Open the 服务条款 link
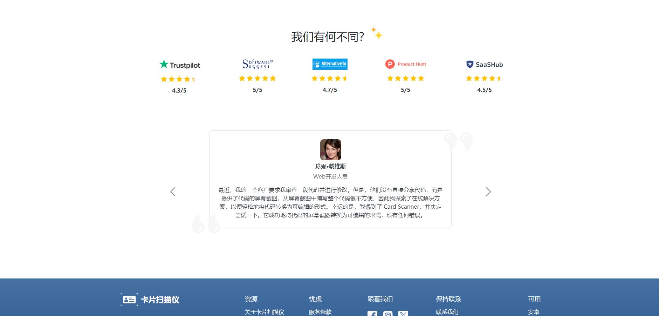Image resolution: width=659 pixels, height=316 pixels. (x=320, y=312)
